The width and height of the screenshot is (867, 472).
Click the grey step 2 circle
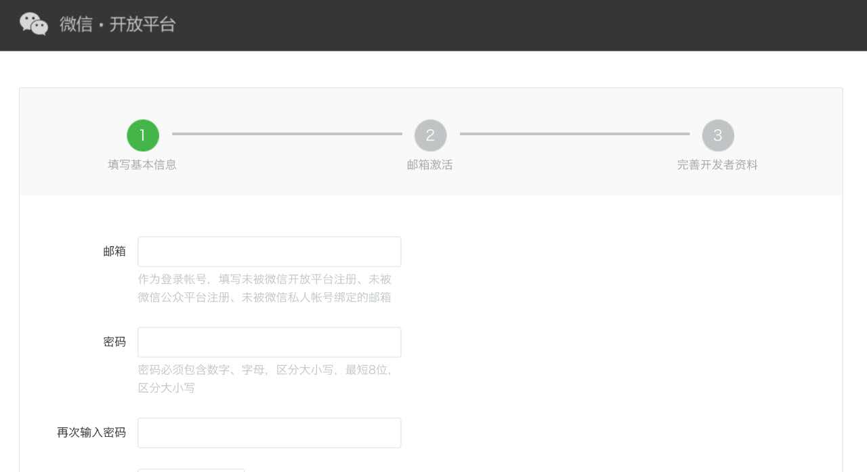[x=430, y=135]
